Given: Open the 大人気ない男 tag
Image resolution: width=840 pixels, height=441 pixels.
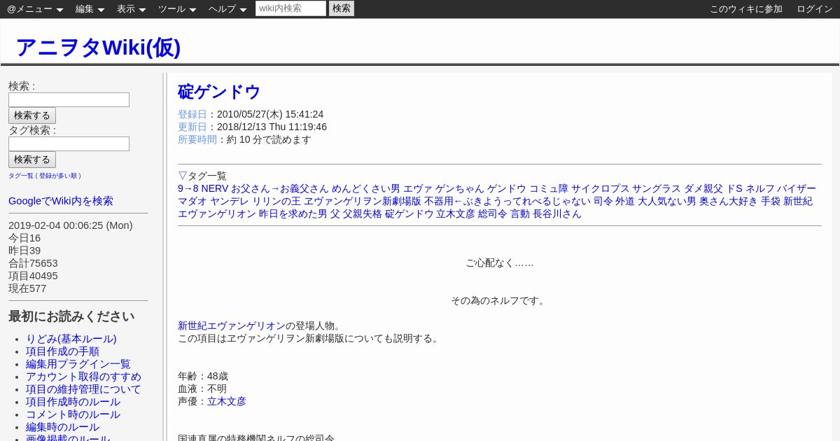Looking at the screenshot, I should tap(667, 201).
